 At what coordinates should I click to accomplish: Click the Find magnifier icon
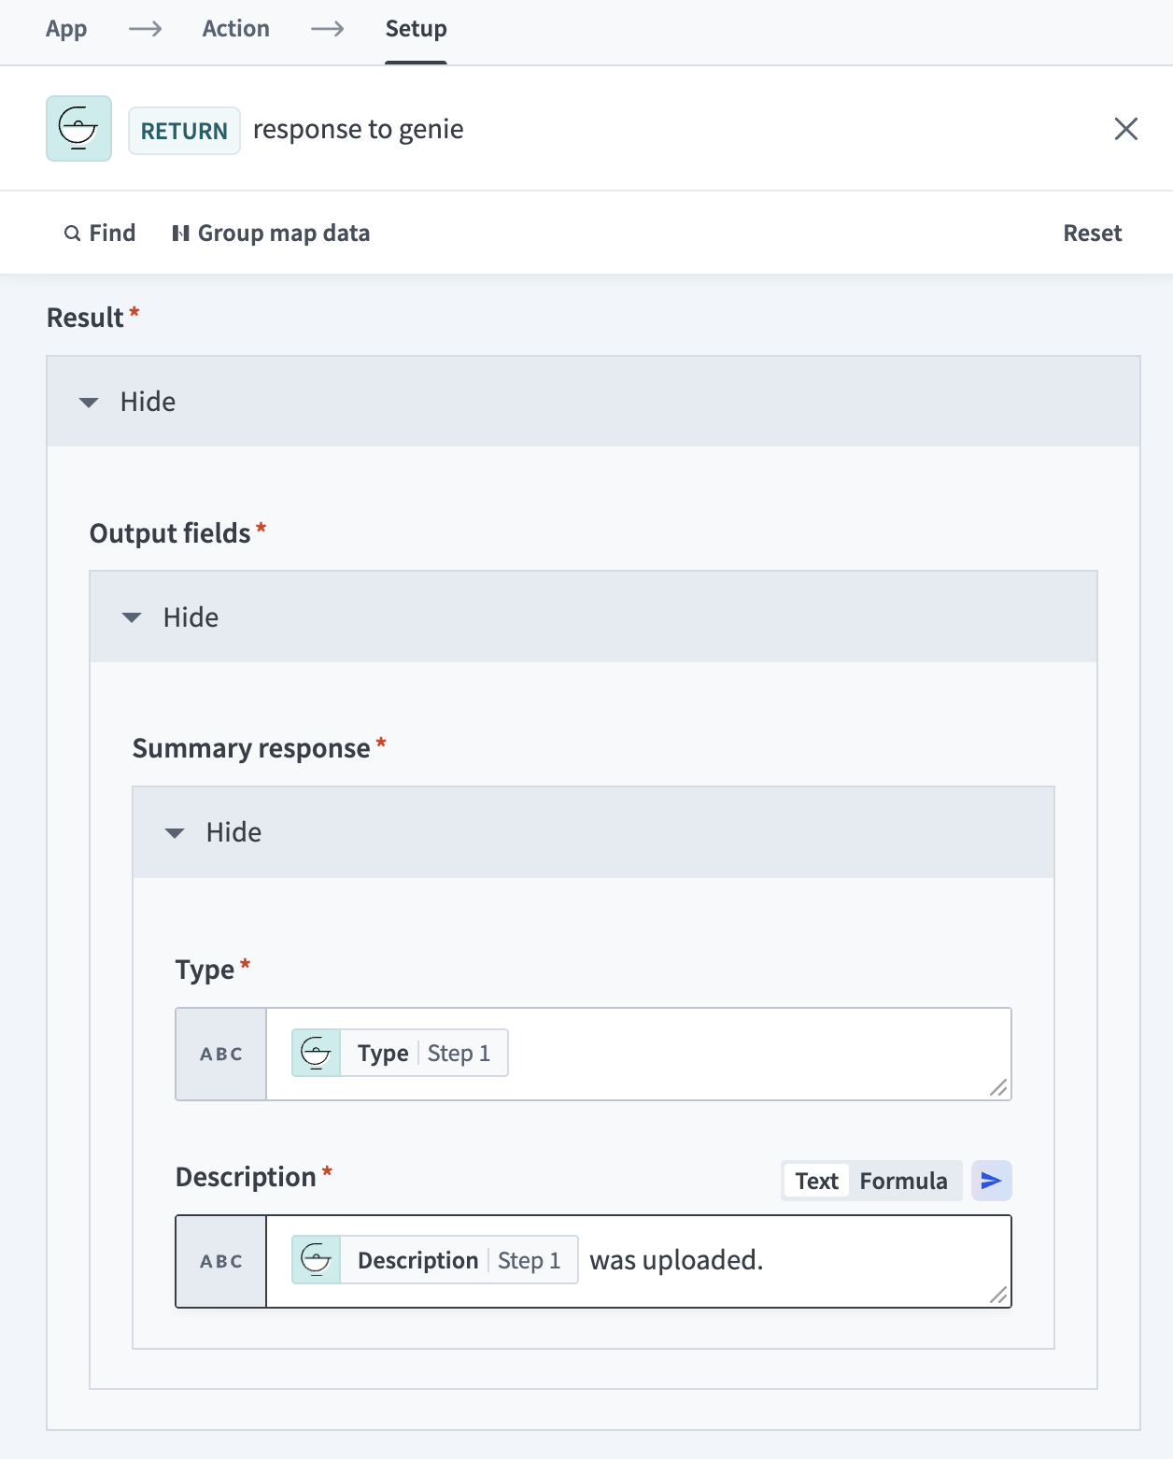coord(72,234)
